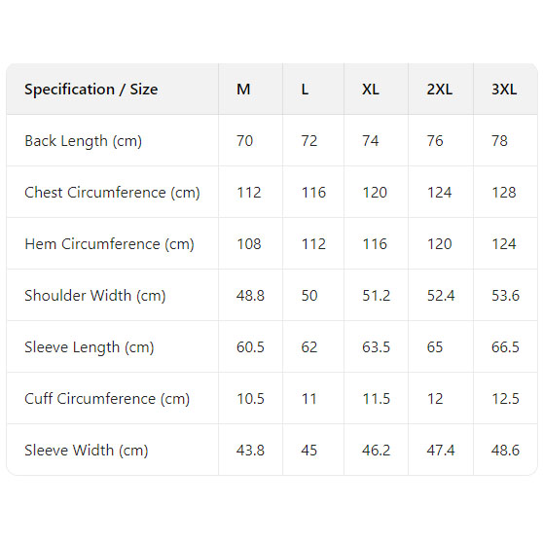543x543 pixels.
Task: Select the XL size column header
Action: coord(371,90)
